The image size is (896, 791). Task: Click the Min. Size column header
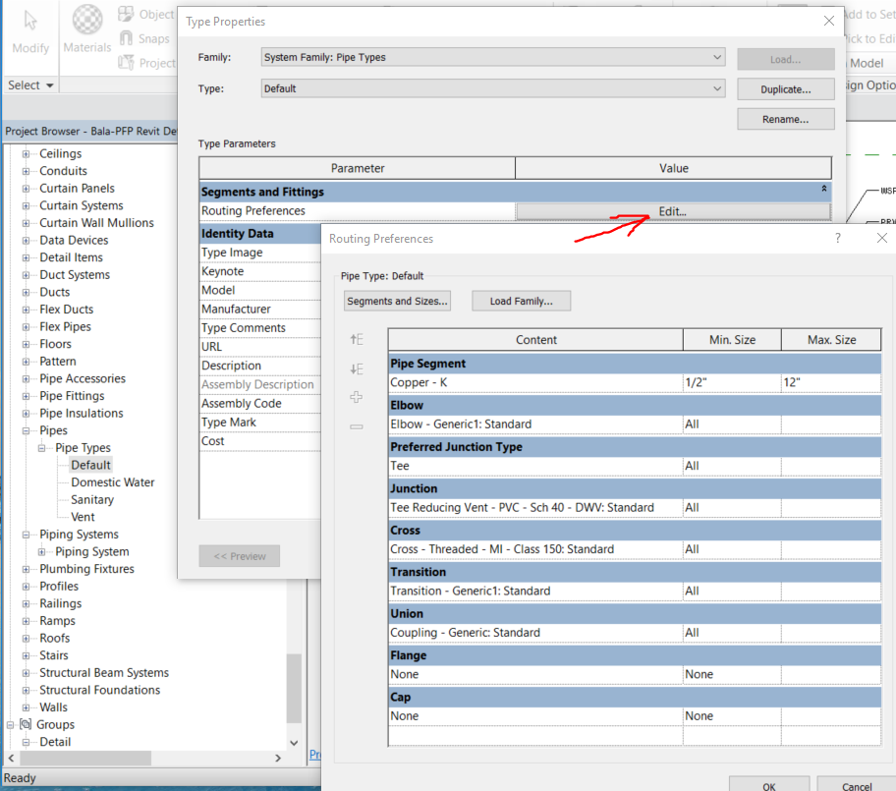732,339
